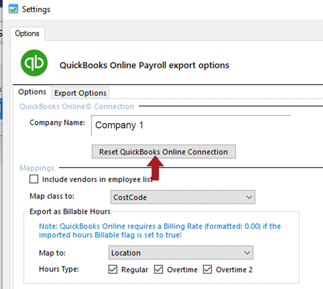Click the Settings window title text
The height and width of the screenshot is (289, 323).
click(36, 10)
